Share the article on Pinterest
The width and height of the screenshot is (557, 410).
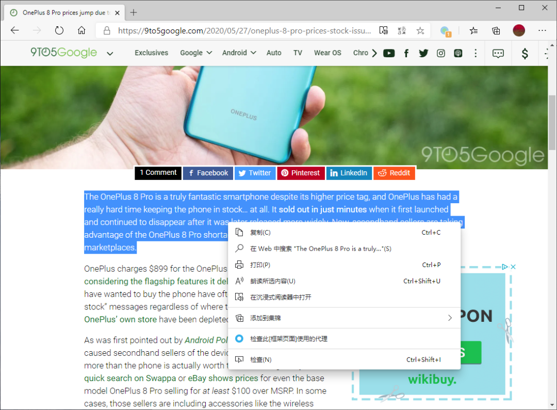(301, 173)
